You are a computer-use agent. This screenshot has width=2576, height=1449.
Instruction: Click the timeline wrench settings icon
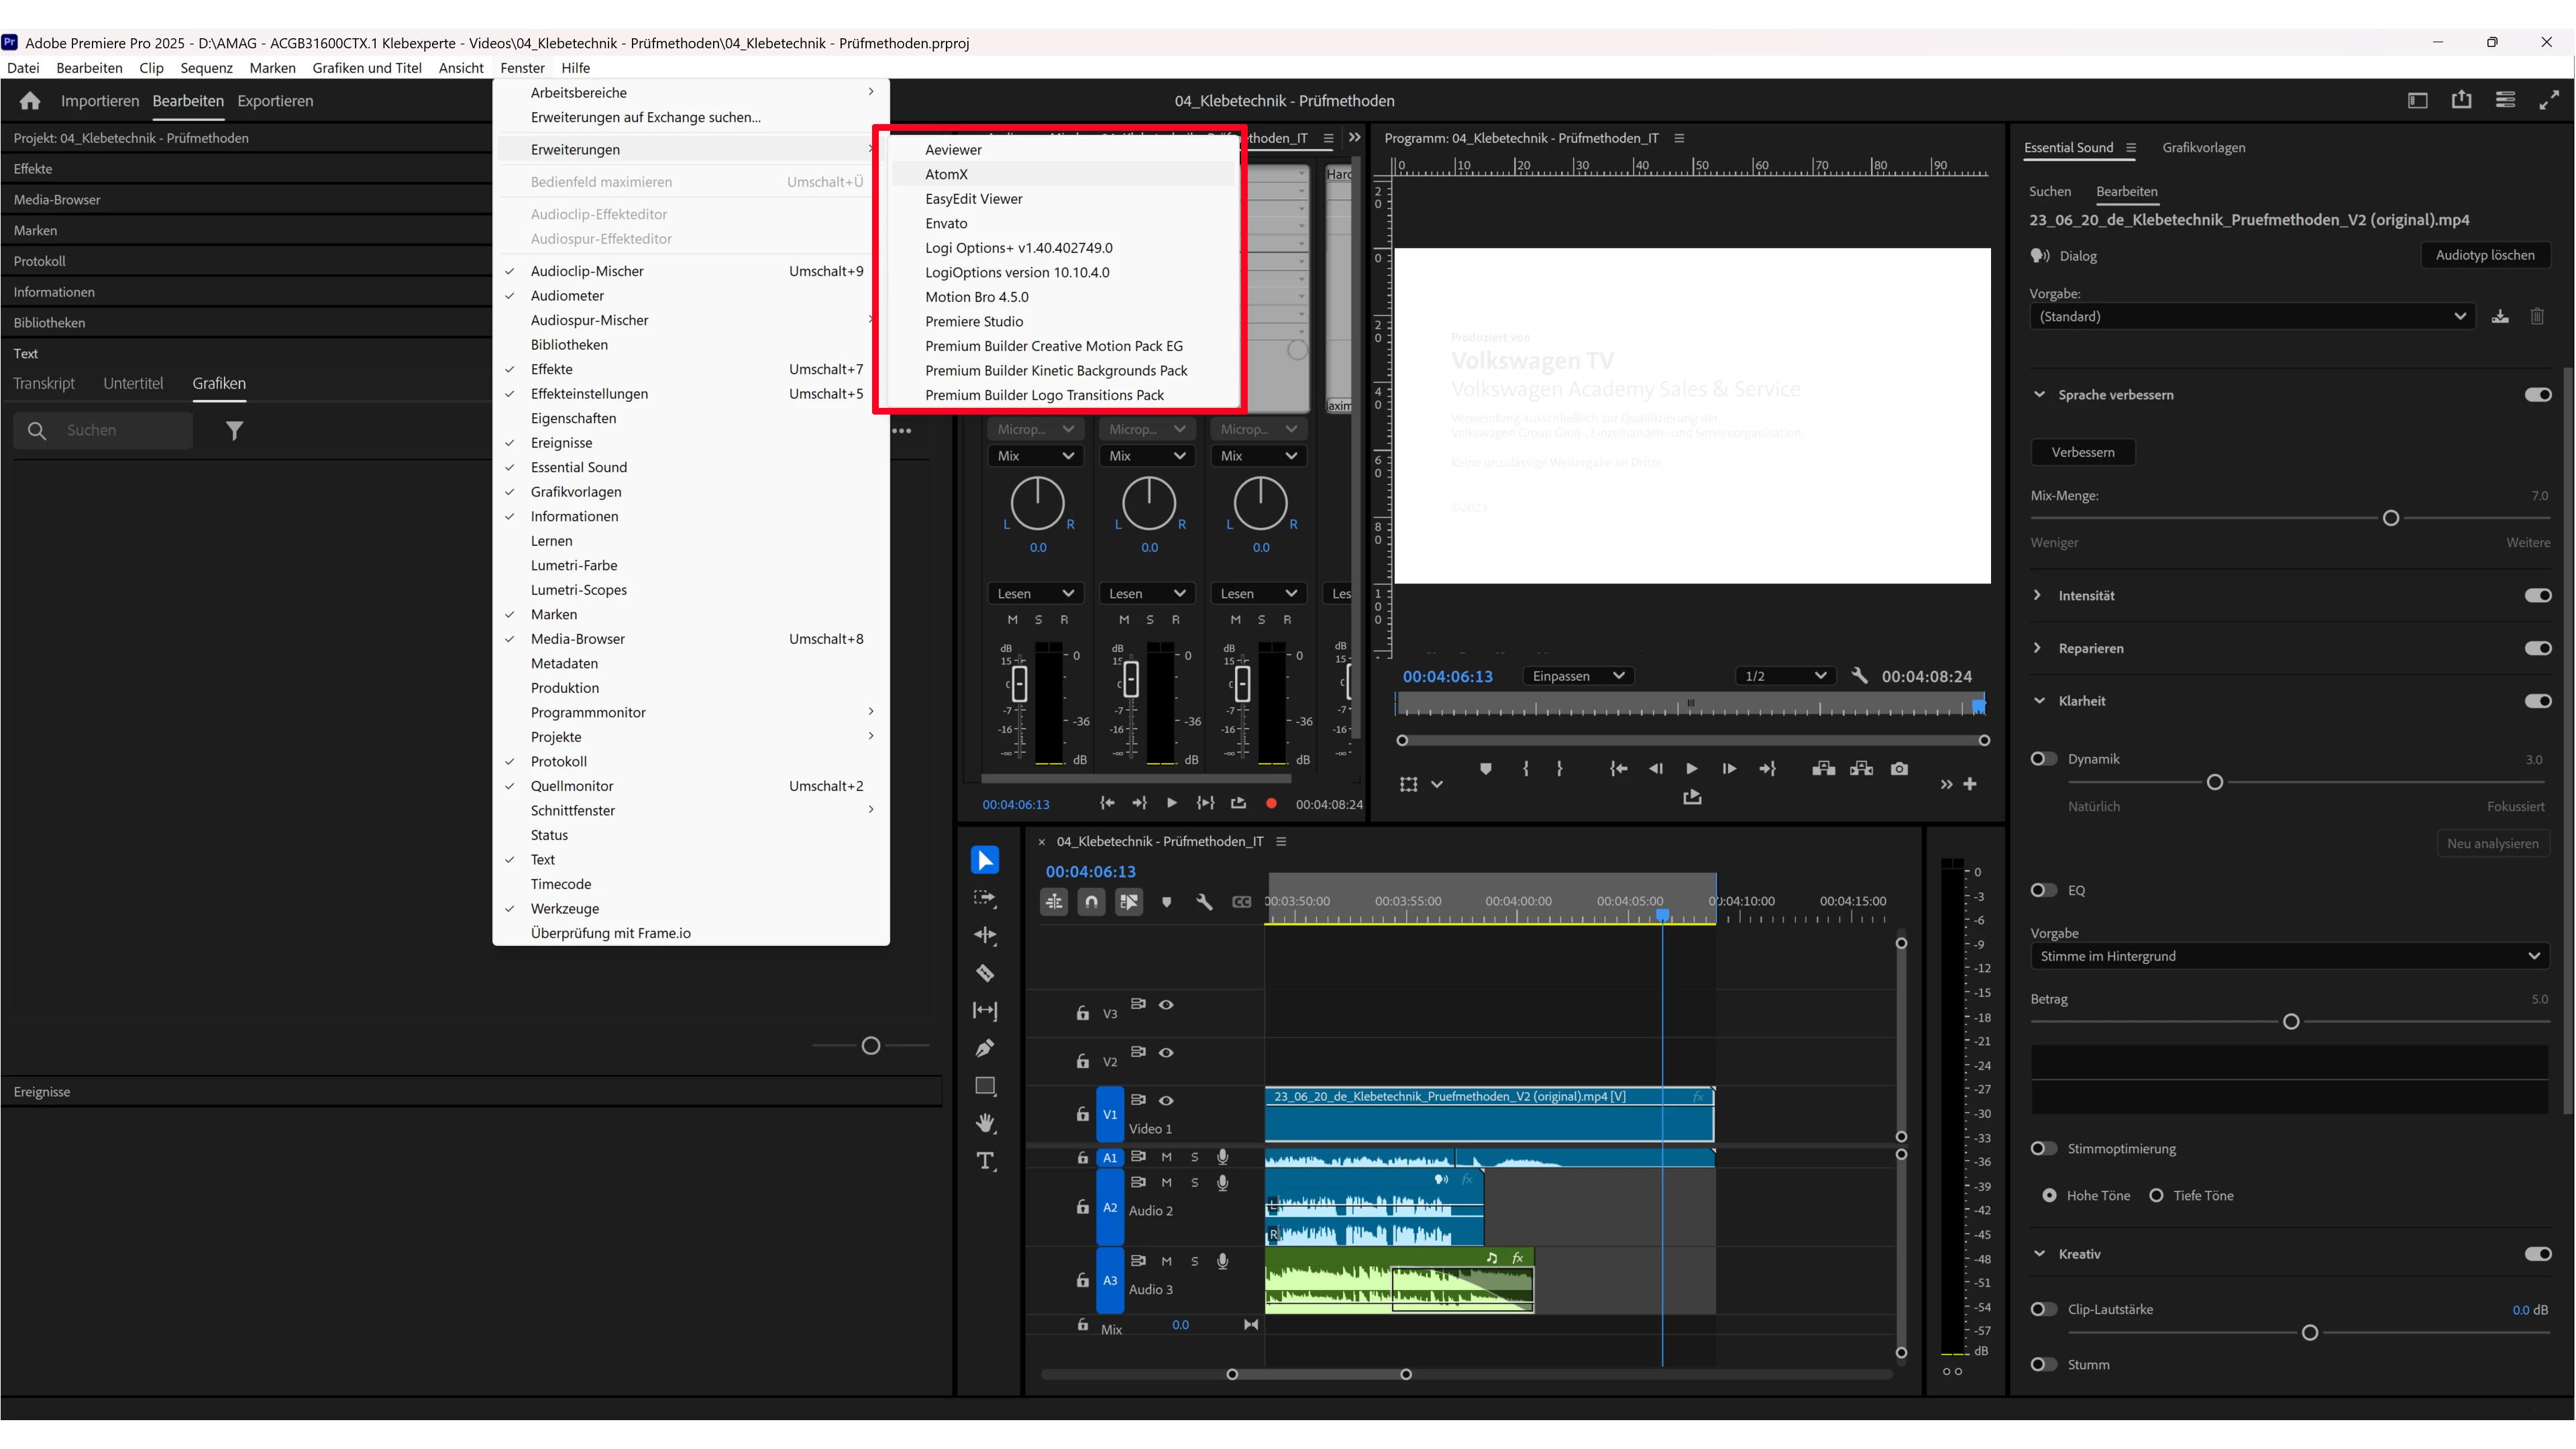pos(1204,902)
